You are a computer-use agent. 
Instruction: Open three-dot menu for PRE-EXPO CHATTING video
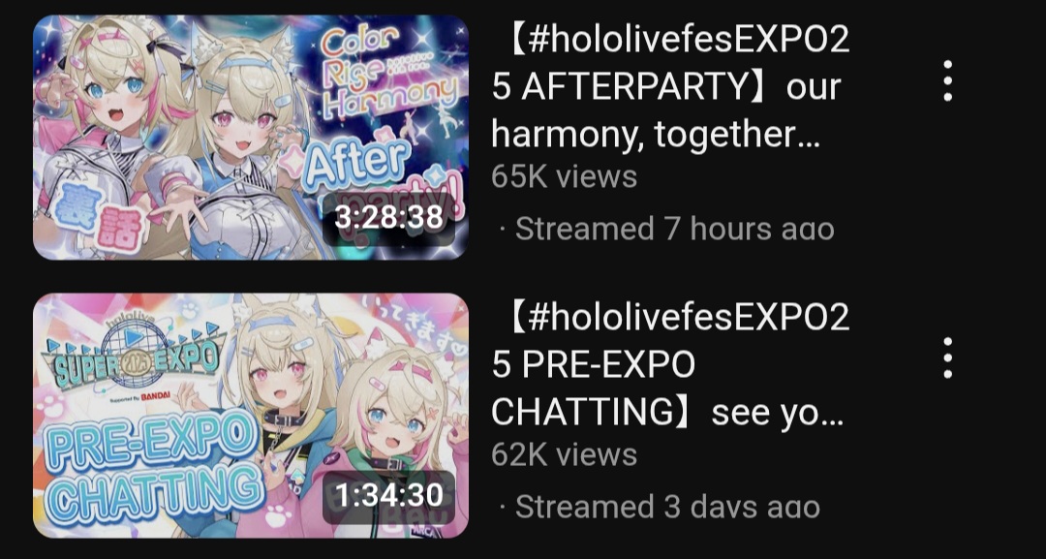click(x=947, y=358)
